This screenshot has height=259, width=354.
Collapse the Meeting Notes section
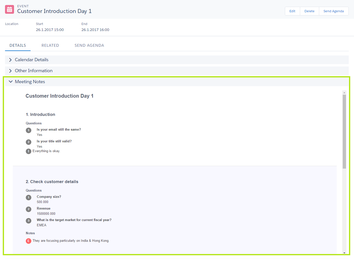177,82
